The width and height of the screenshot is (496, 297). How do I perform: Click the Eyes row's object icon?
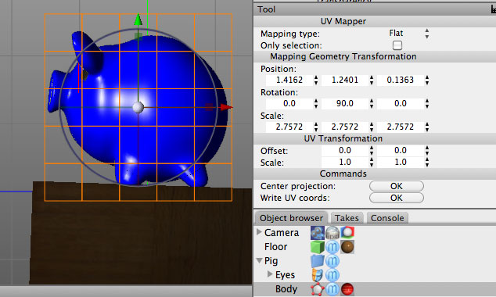tap(318, 275)
